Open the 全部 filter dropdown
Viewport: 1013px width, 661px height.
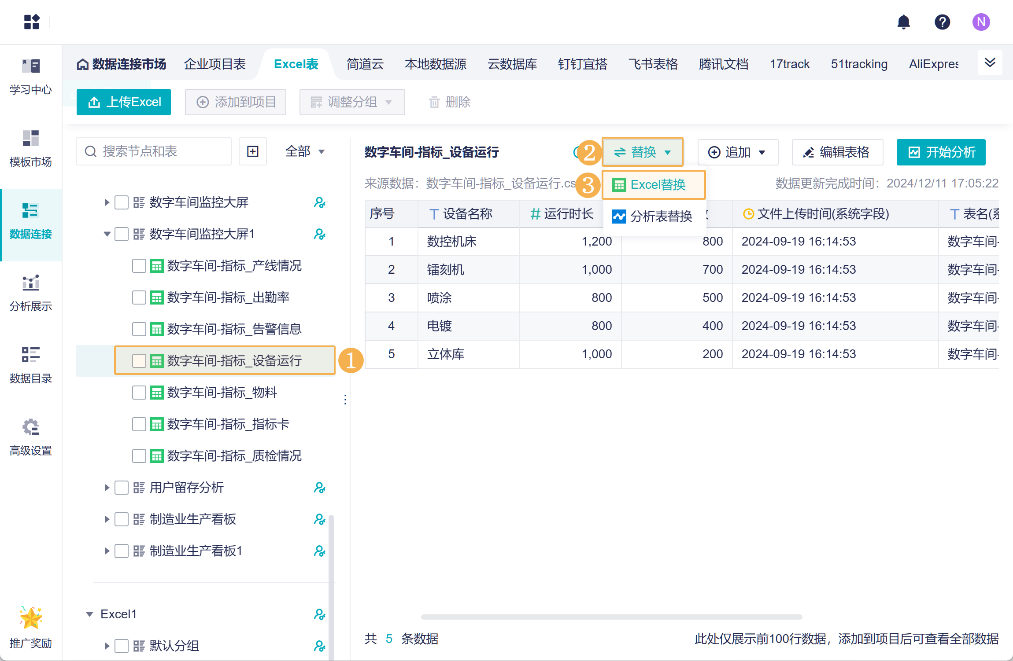[305, 151]
